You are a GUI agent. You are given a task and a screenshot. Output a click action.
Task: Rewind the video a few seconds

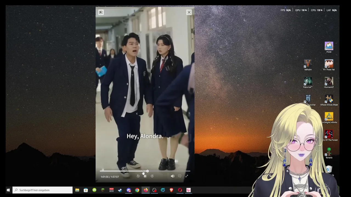pyautogui.click(x=138, y=176)
